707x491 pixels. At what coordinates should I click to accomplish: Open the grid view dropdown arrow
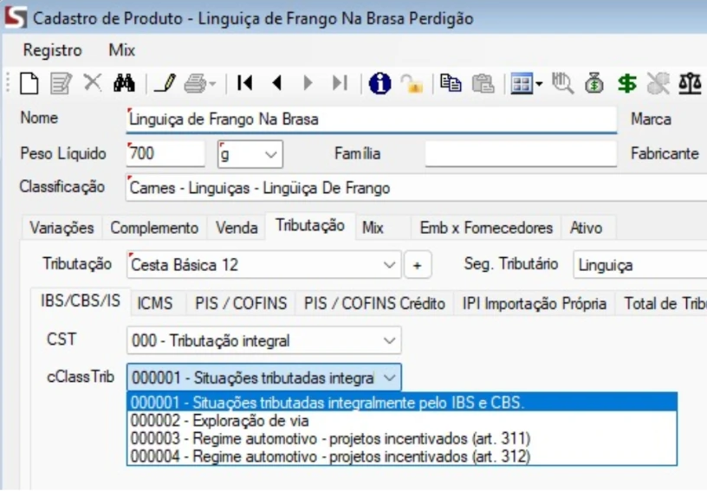(x=539, y=84)
